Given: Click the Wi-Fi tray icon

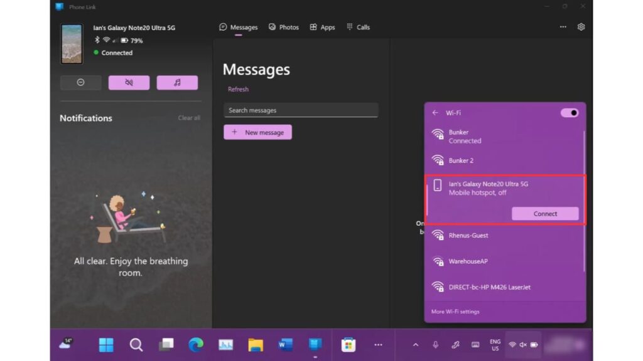Looking at the screenshot, I should (512, 345).
